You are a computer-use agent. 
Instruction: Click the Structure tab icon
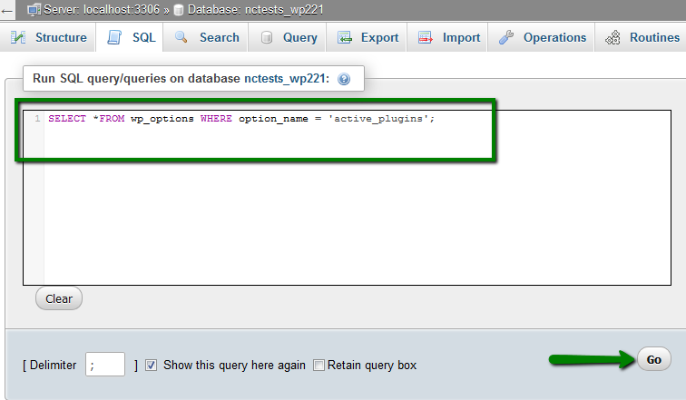(18, 37)
